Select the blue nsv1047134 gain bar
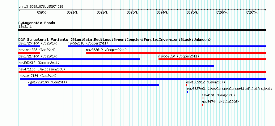This screenshot has height=126, width=275. [143, 79]
